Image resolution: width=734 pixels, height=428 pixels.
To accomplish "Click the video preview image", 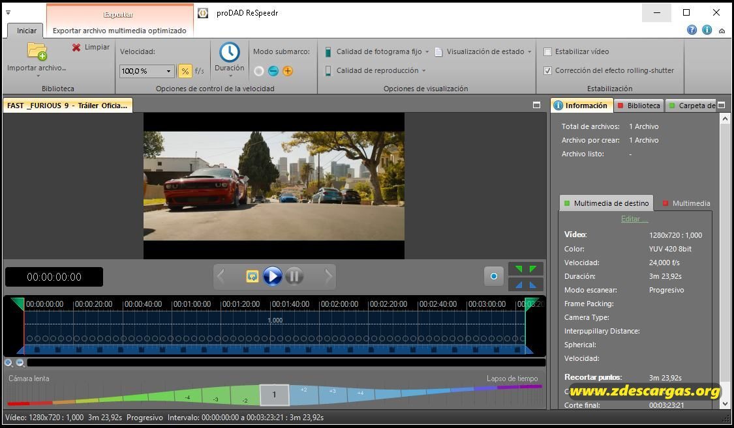I will tap(274, 186).
